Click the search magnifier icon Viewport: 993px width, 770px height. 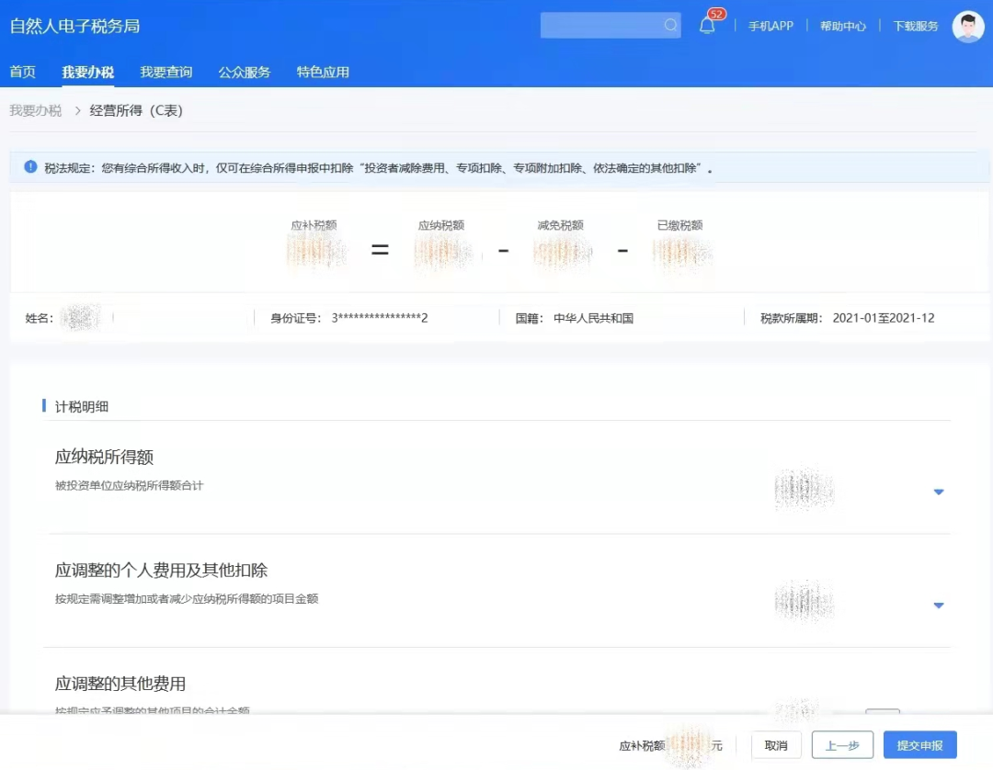coord(670,25)
